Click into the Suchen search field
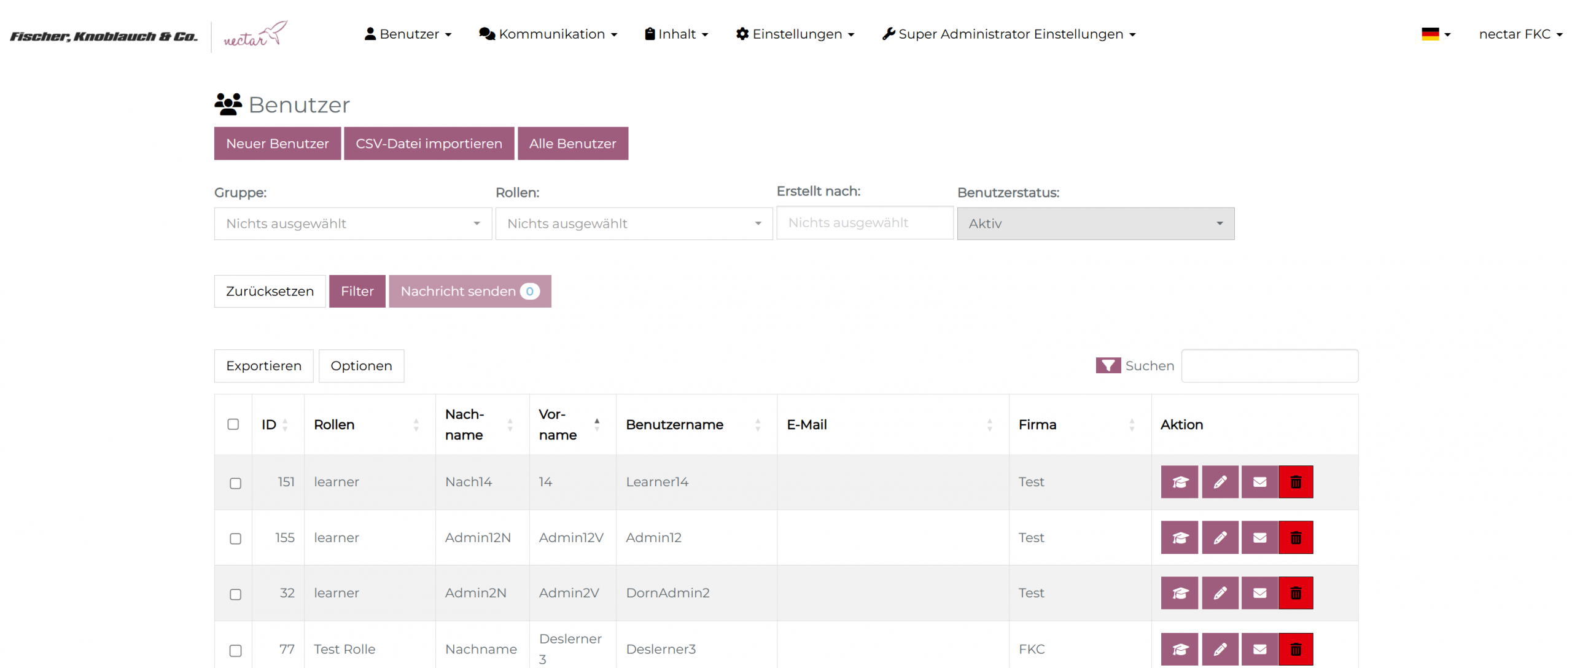 [x=1269, y=366]
